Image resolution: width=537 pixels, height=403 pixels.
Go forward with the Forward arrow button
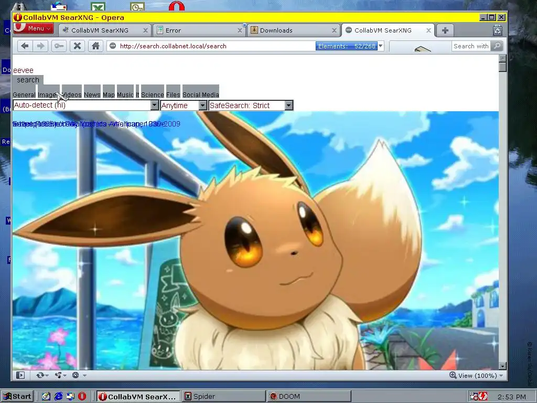click(40, 46)
